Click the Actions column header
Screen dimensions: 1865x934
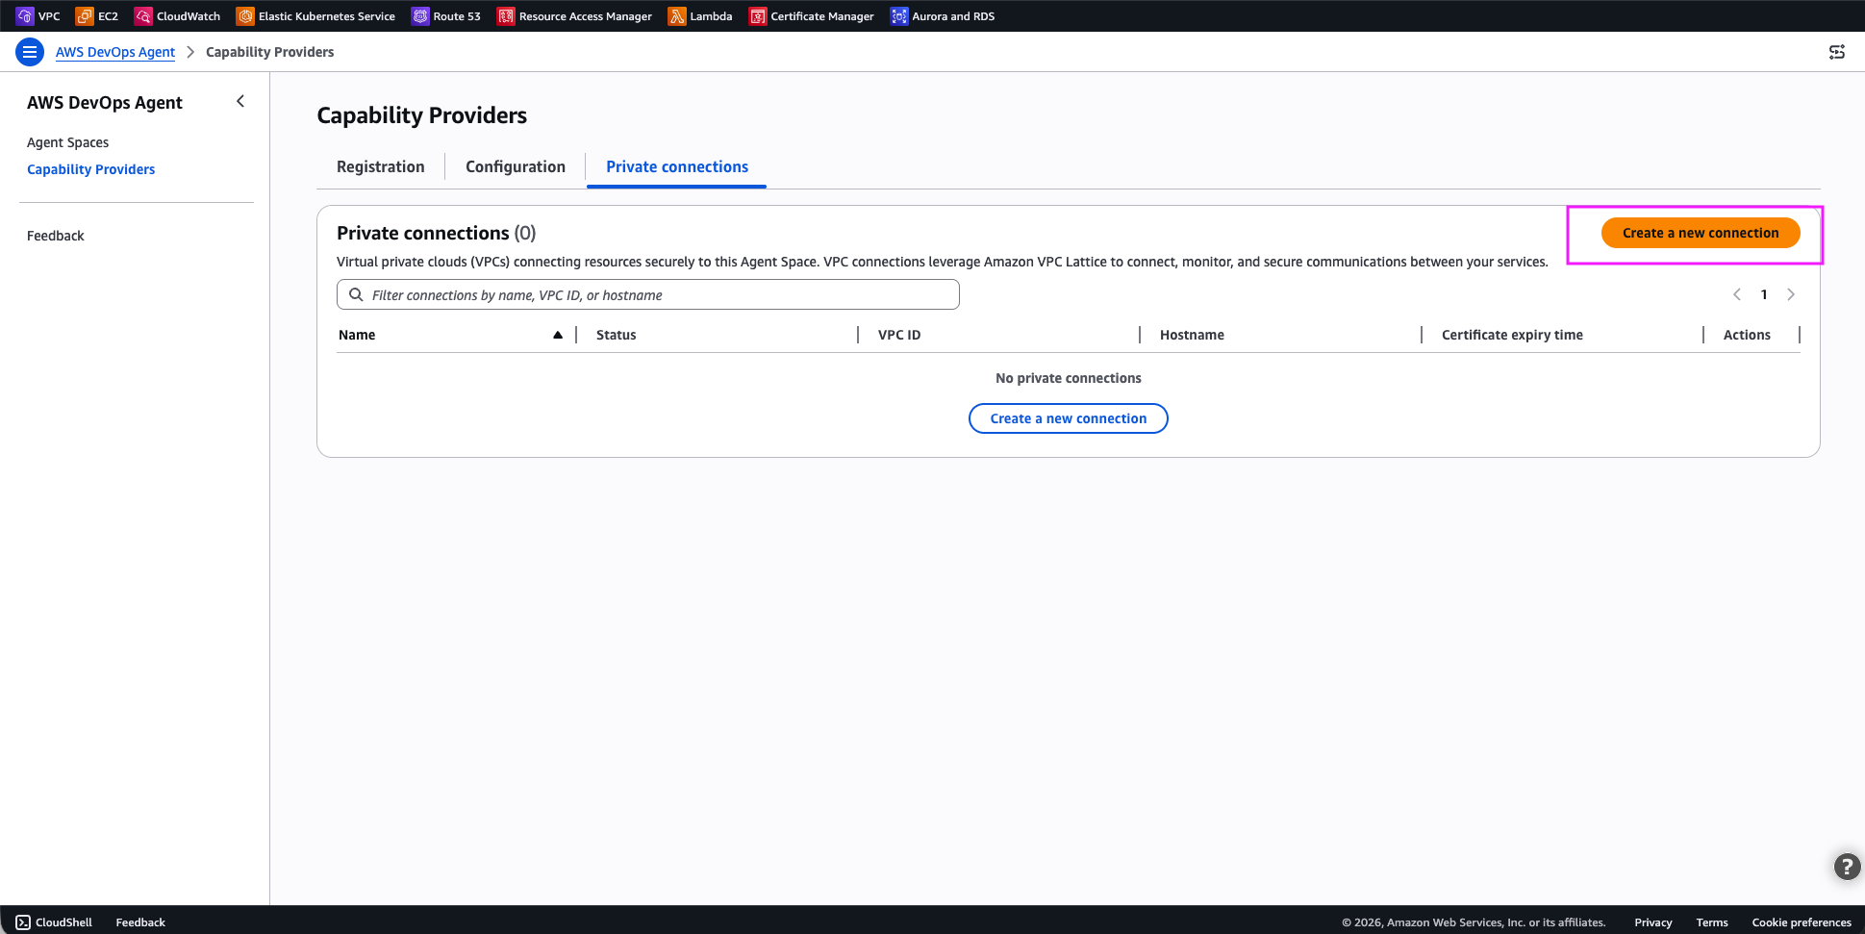pos(1747,335)
